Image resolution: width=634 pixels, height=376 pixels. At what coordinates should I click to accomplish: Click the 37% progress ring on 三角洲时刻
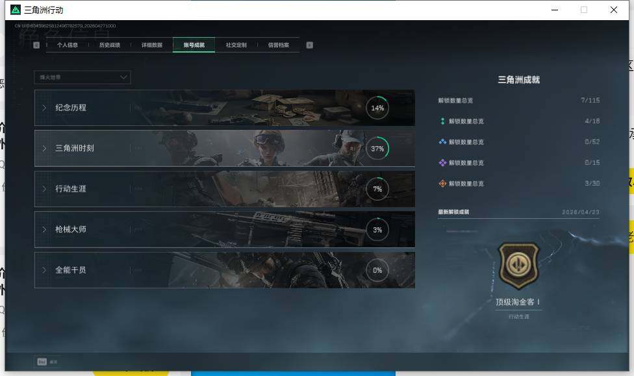point(377,148)
